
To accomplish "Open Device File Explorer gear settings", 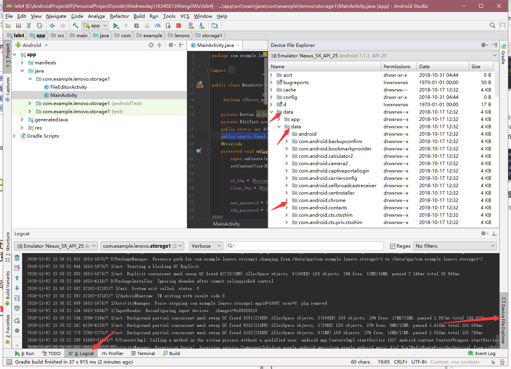I will (484, 45).
